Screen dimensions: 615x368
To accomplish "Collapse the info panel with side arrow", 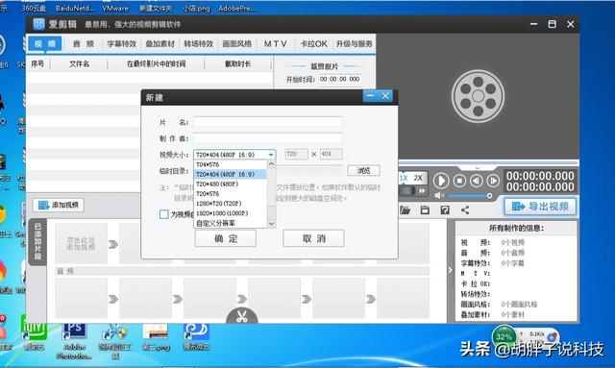I will [x=450, y=270].
